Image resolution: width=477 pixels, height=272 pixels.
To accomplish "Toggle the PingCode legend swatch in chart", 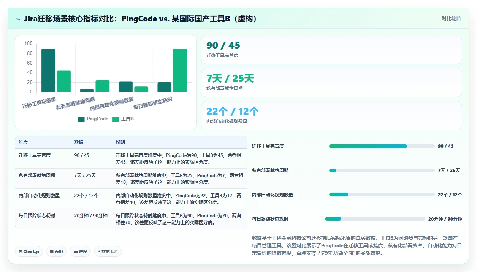I will 81,119.
